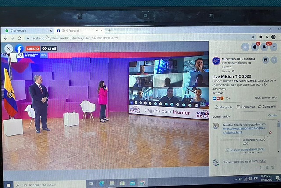Click the comments panel scrollbar thumb

point(278,124)
